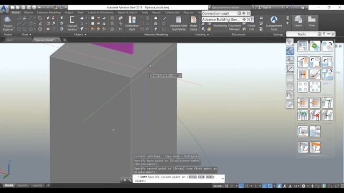Viewport: 344px width, 193px height.
Task: Switch to the Home ribbon tab
Action: tap(16, 12)
